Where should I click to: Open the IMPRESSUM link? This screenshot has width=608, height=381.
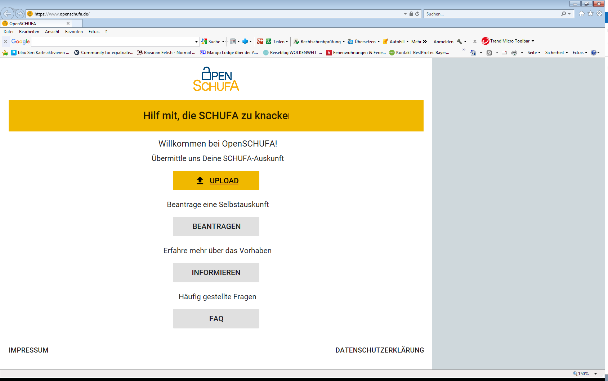coord(28,350)
